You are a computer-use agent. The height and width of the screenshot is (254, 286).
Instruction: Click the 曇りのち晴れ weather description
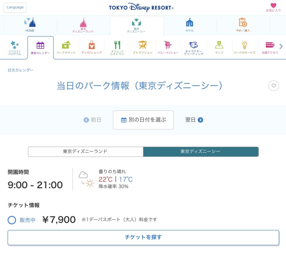[112, 171]
